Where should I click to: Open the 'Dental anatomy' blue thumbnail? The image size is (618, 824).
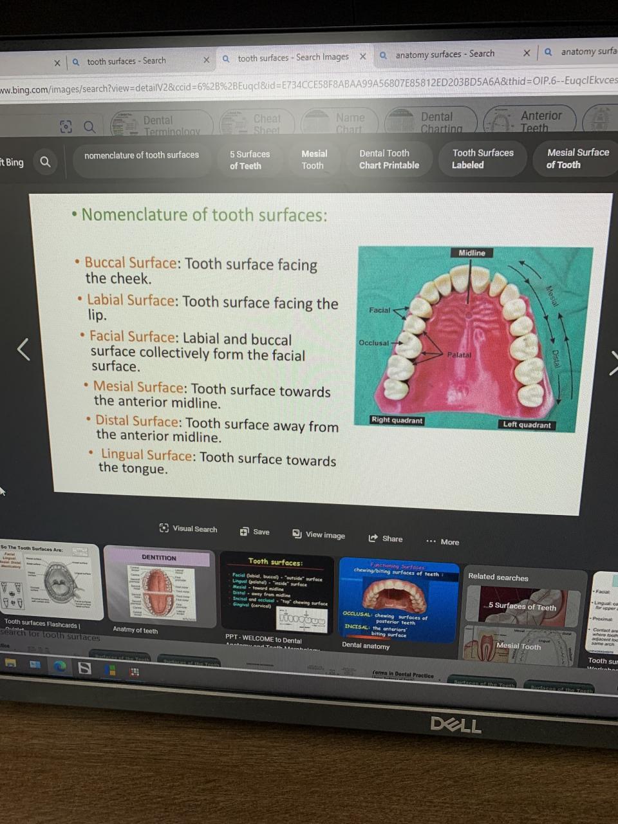398,599
